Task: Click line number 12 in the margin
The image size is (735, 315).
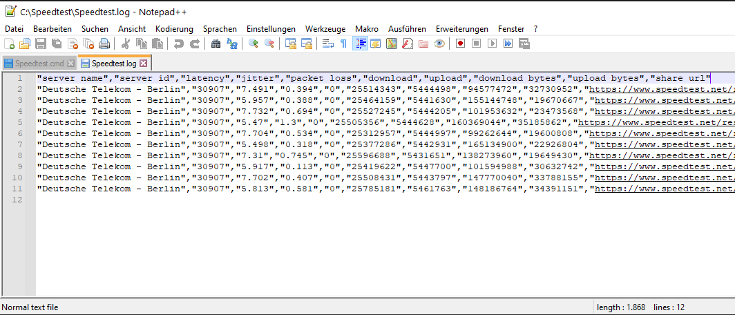Action: click(x=17, y=200)
